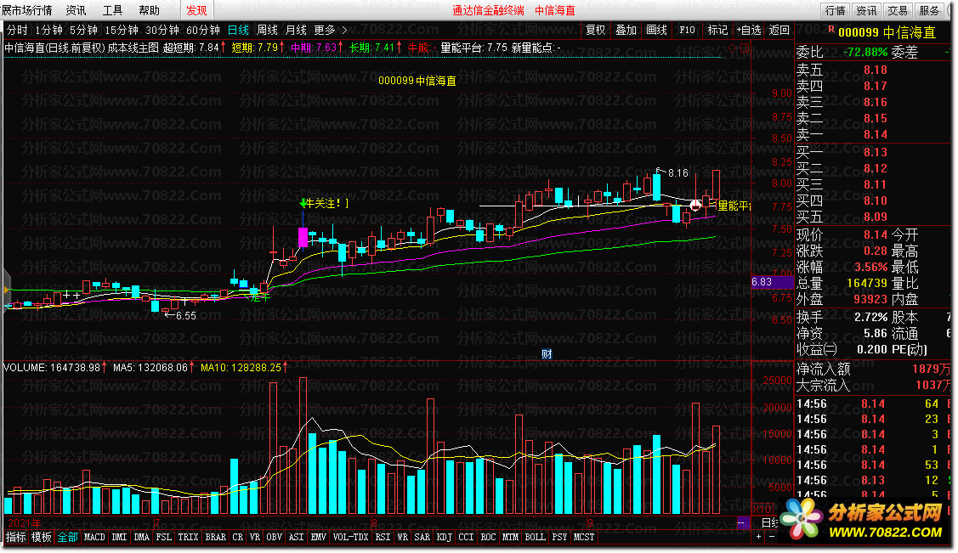Select the 周线 weekly period
958x553 pixels.
(267, 30)
